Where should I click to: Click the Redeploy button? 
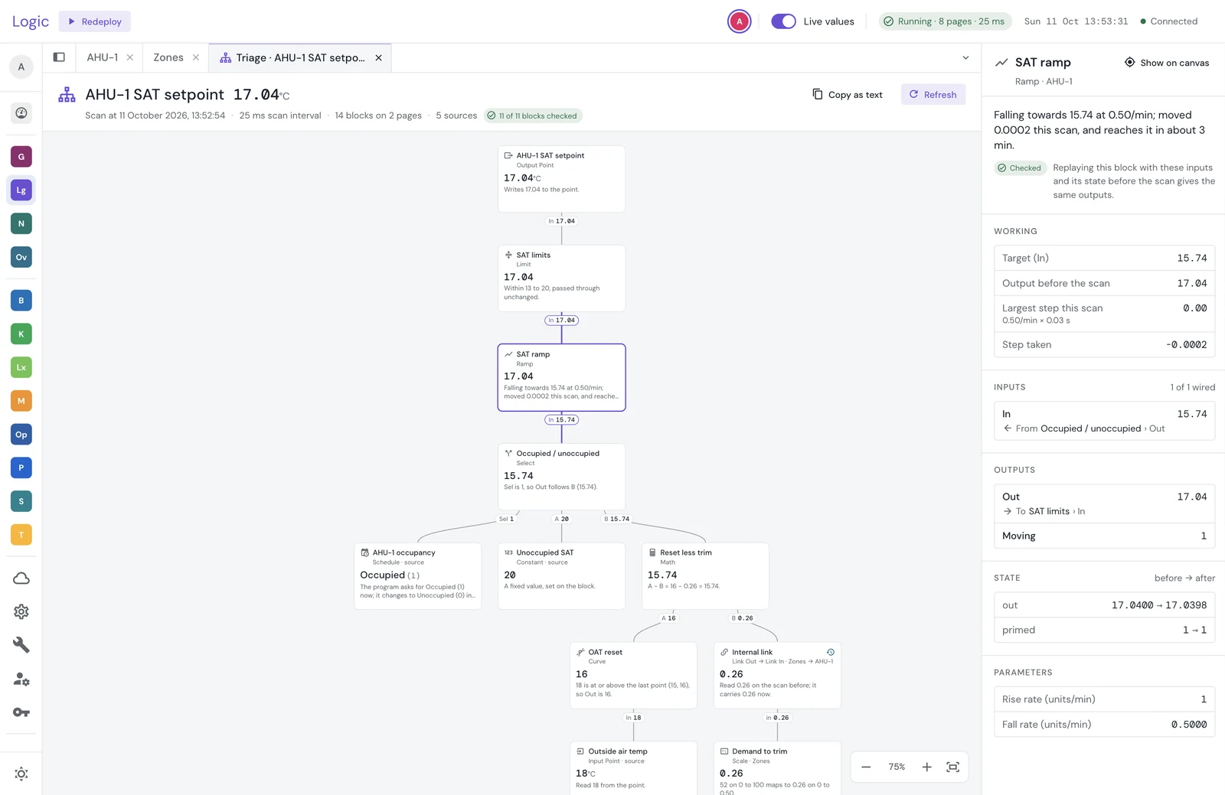[95, 21]
